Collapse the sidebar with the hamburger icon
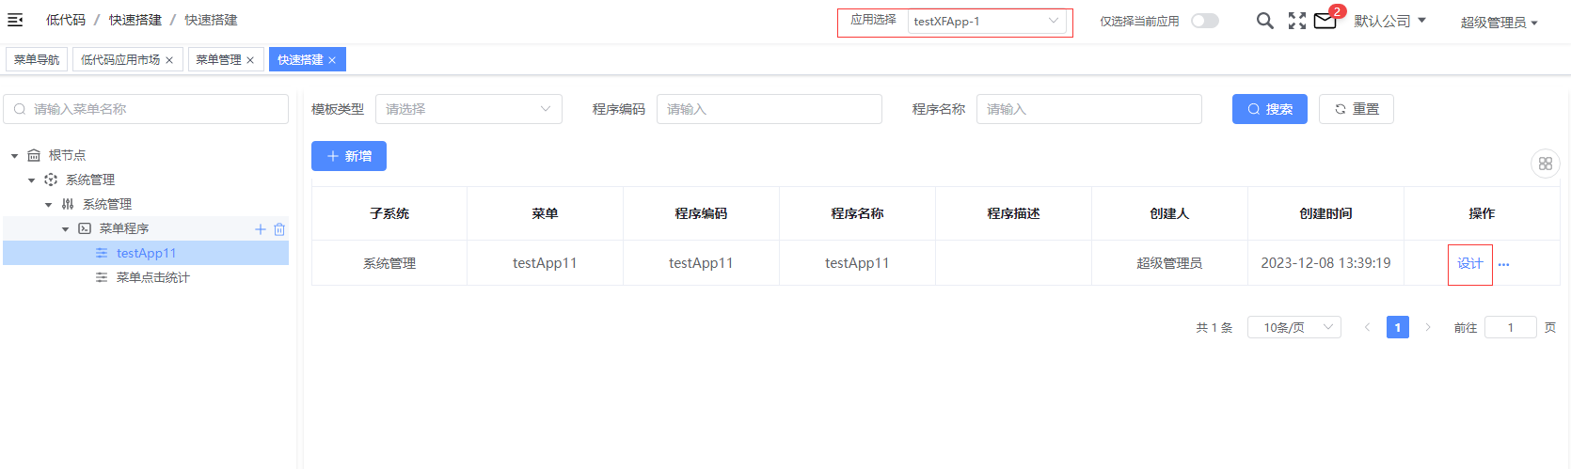This screenshot has height=469, width=1571. coord(15,20)
